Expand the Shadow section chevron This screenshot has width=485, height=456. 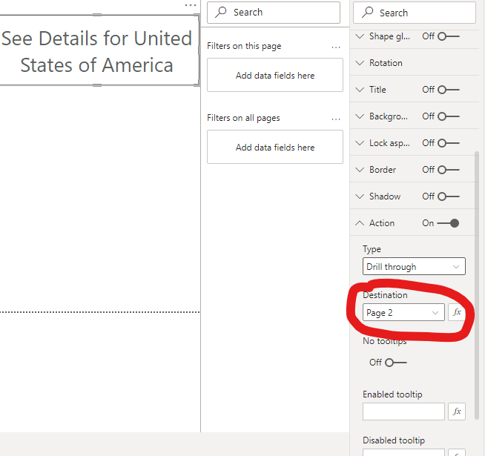pyautogui.click(x=360, y=196)
